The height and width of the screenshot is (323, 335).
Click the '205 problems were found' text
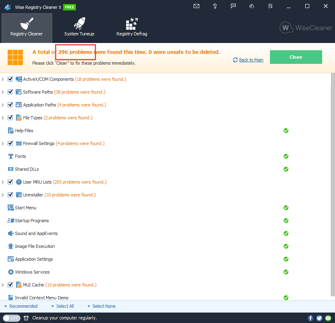click(80, 182)
